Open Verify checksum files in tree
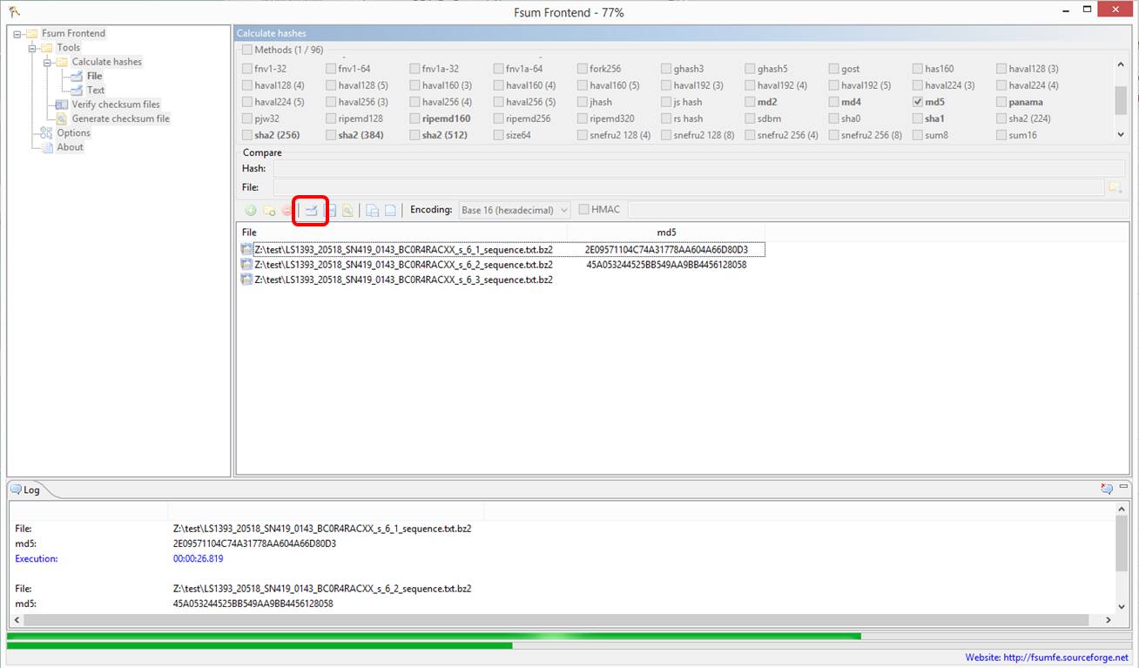Image resolution: width=1139 pixels, height=668 pixels. coord(115,105)
